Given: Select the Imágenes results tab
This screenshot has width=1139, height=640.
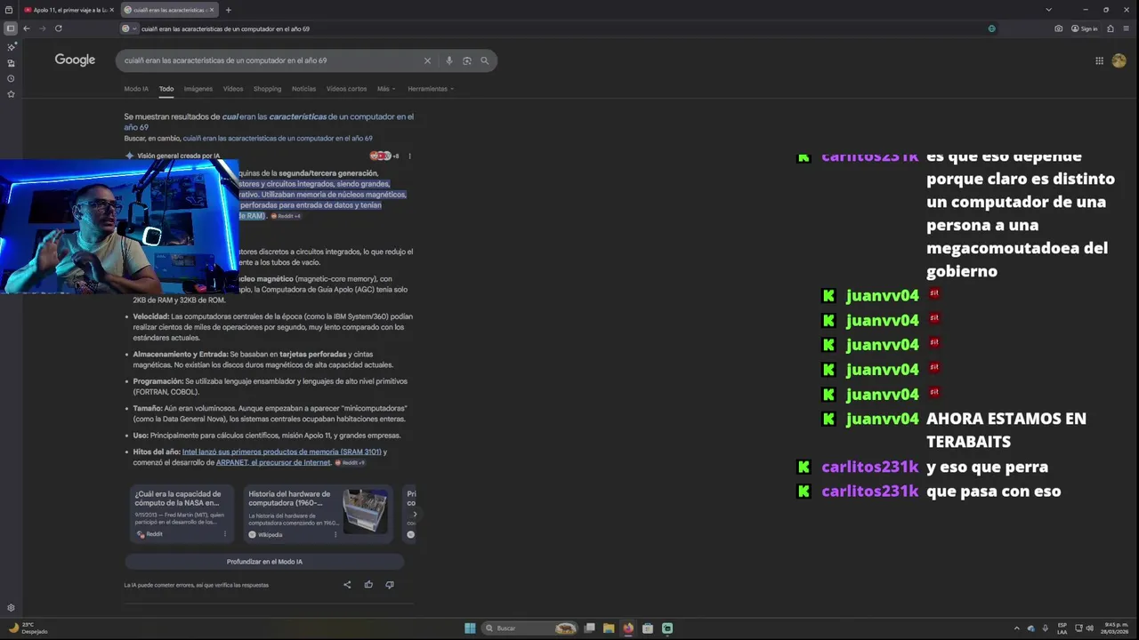Looking at the screenshot, I should (198, 89).
